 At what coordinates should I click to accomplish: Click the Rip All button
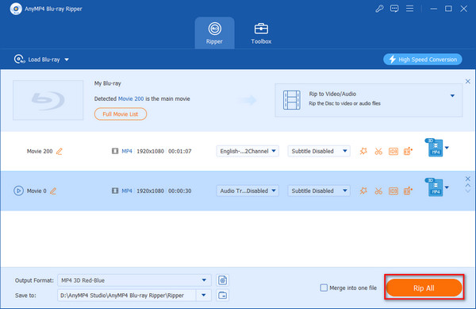click(424, 288)
